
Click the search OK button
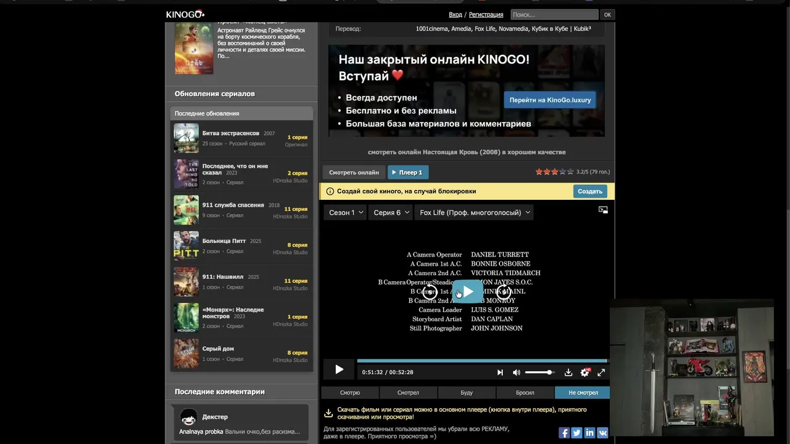607,15
